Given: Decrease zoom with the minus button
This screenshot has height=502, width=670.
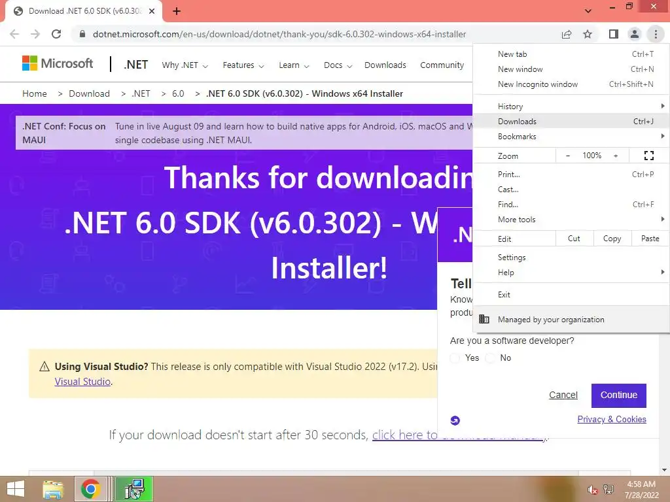Looking at the screenshot, I should pyautogui.click(x=568, y=156).
